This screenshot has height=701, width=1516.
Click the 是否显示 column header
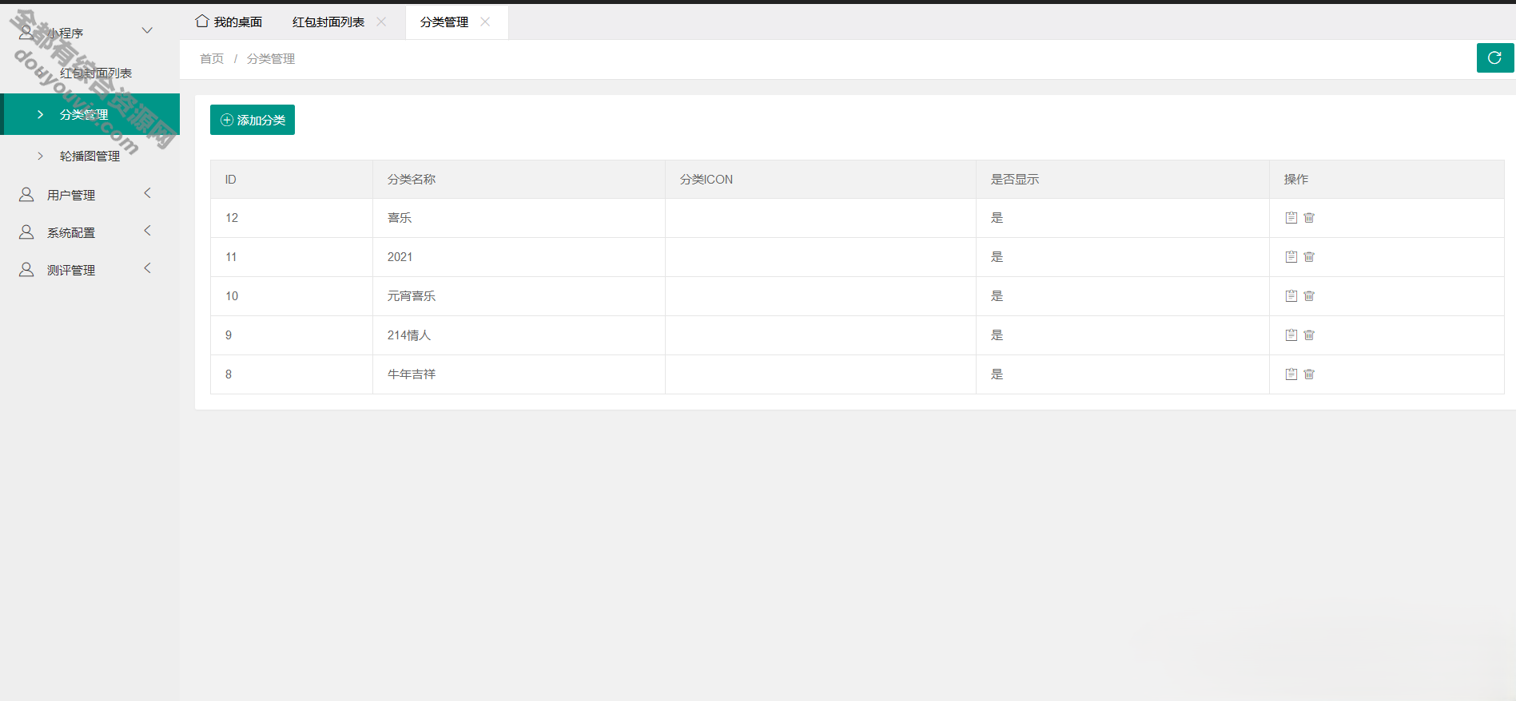tap(1123, 179)
